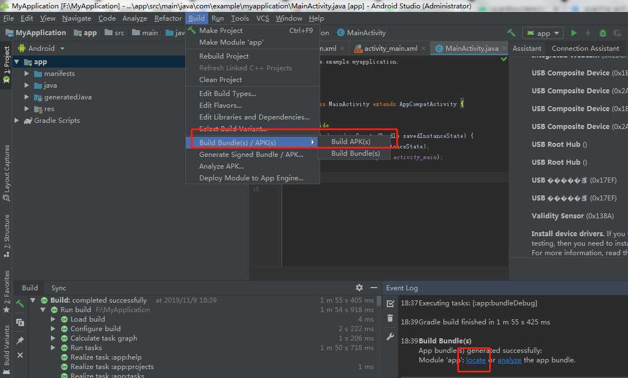Click the locate link in Event Log

pyautogui.click(x=475, y=360)
